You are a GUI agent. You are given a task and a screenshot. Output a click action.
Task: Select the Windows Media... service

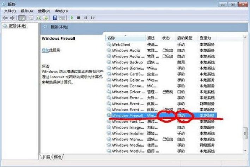pos(161,145)
